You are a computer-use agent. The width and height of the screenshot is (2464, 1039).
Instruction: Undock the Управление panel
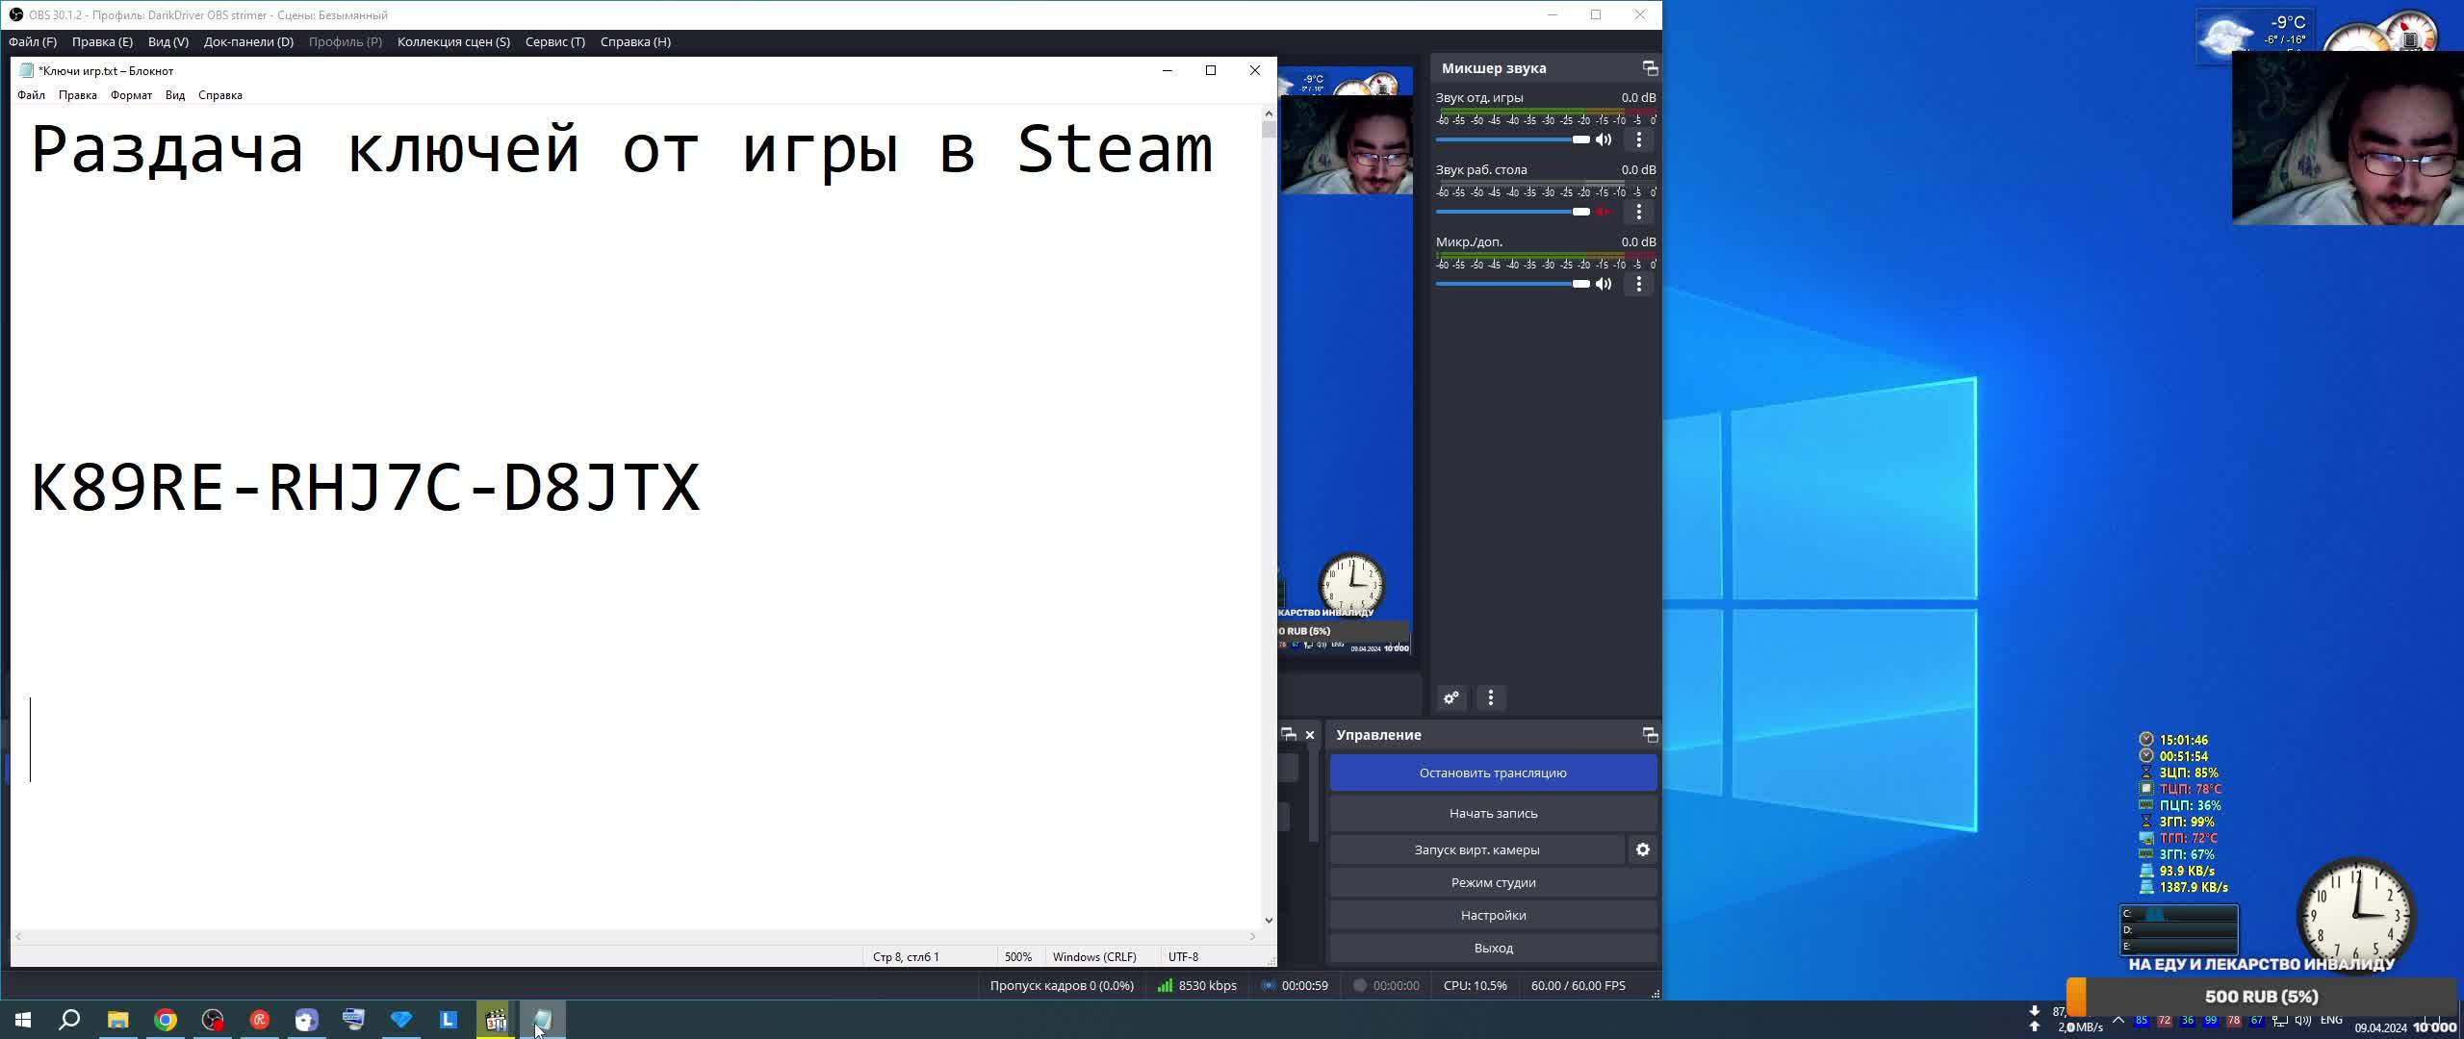coord(1650,735)
